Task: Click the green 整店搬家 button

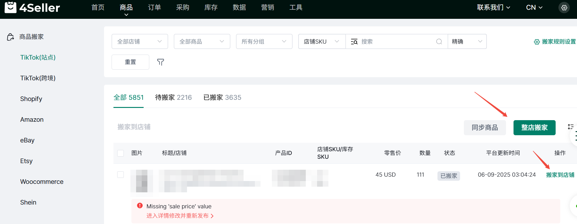Action: [534, 128]
